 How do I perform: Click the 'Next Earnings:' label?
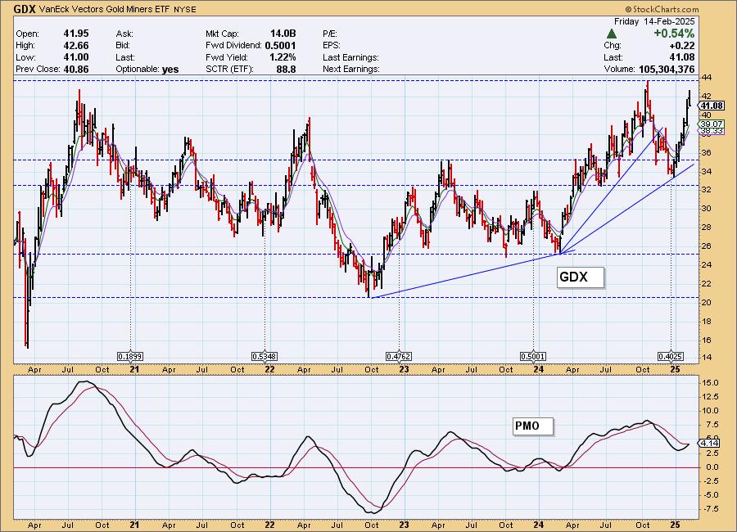point(351,69)
